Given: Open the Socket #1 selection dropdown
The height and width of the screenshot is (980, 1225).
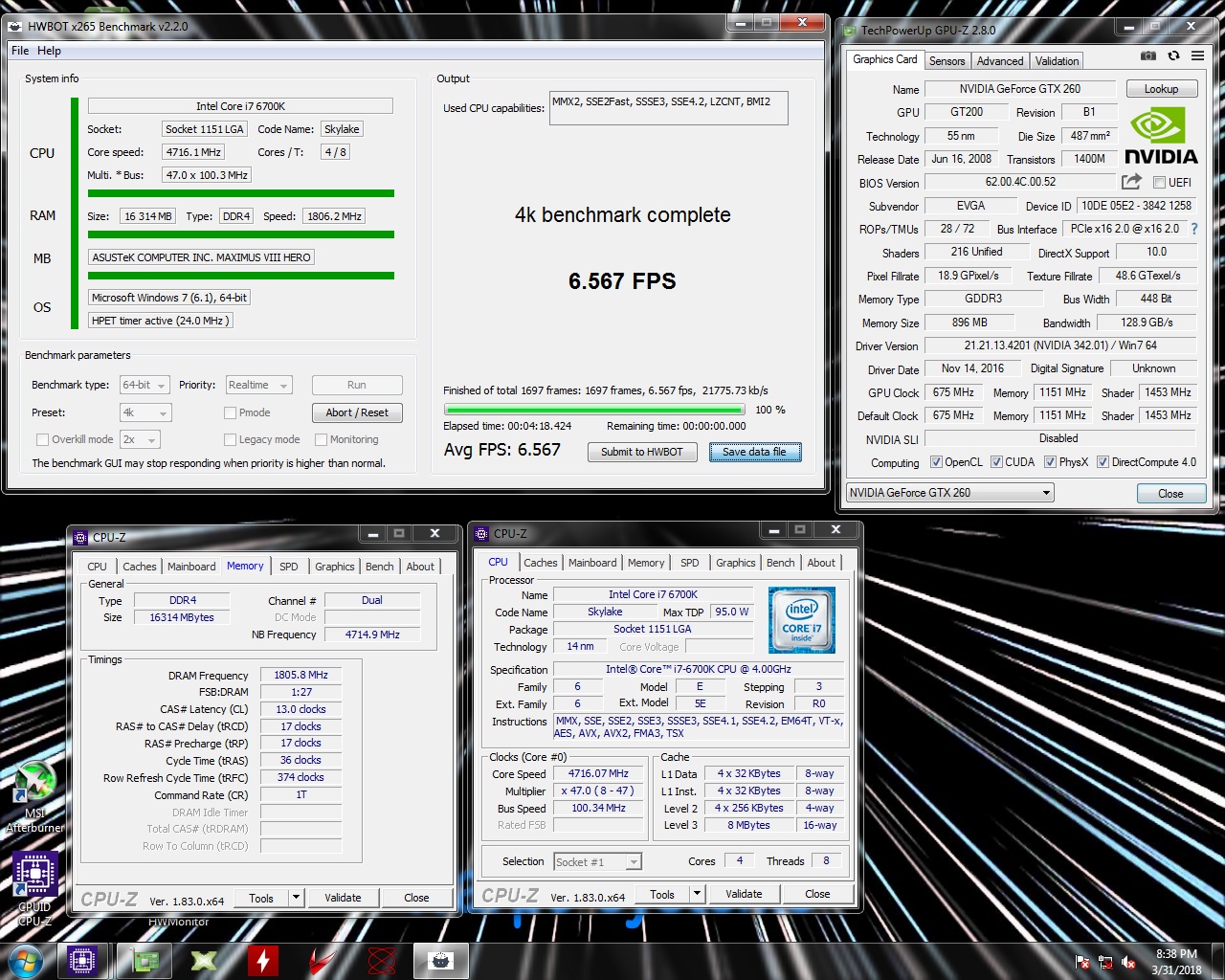Looking at the screenshot, I should pyautogui.click(x=598, y=861).
